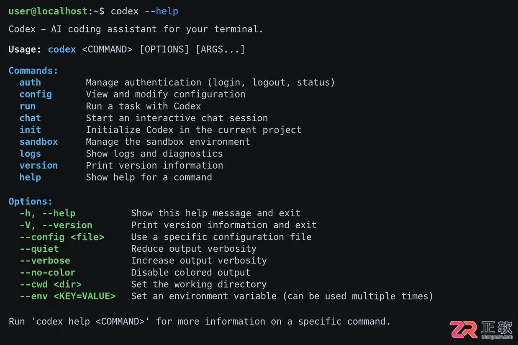Click the sandbox command name
This screenshot has height=345, width=518.
coord(38,142)
